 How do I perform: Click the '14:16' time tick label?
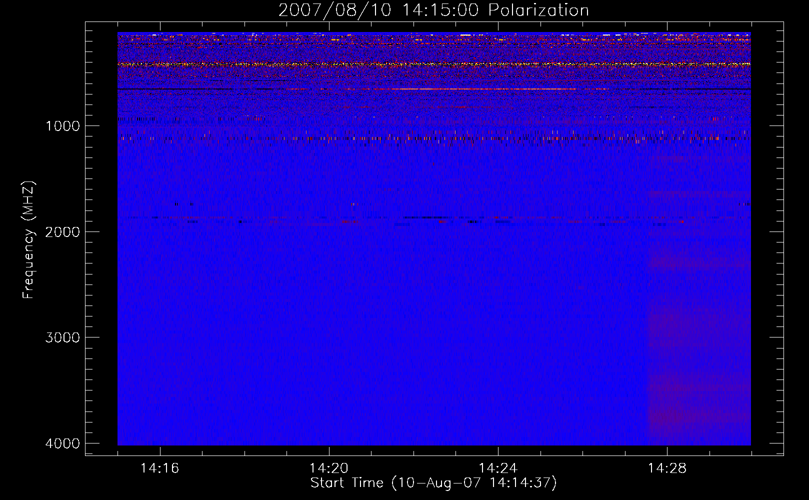point(159,468)
